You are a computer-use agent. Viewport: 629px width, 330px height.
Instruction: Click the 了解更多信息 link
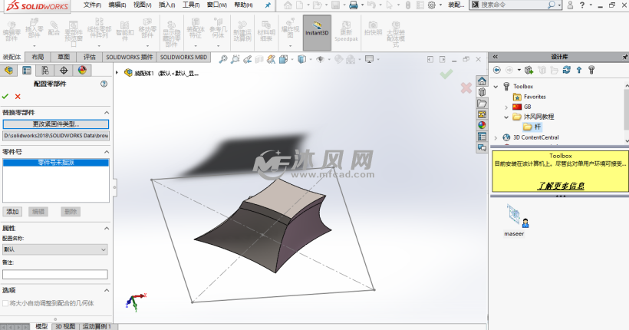pos(559,186)
